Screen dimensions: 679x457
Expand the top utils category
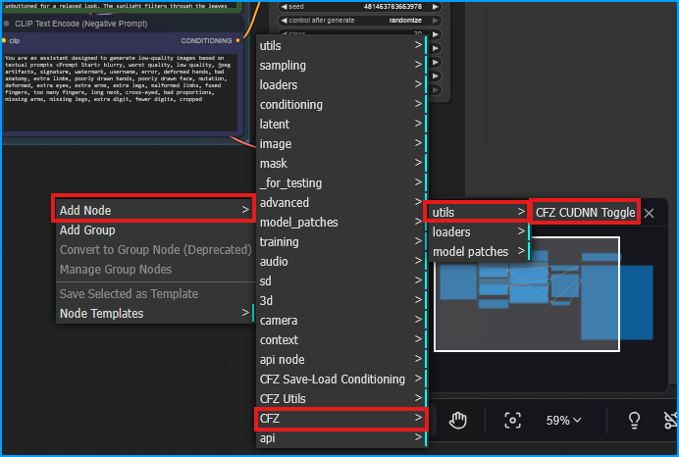340,45
